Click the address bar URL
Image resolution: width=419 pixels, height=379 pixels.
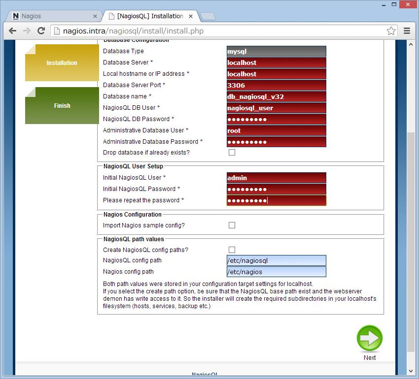(x=133, y=31)
